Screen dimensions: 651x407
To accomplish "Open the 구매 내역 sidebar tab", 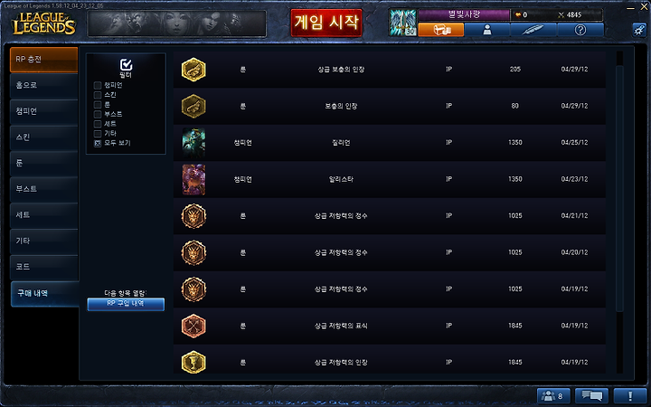I will [x=44, y=293].
